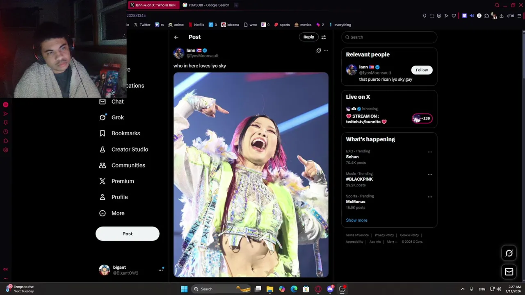
Task: Open the floating Grok button
Action: click(509, 253)
